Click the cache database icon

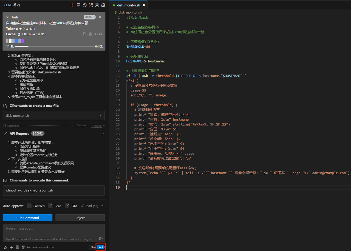tap(19, 34)
